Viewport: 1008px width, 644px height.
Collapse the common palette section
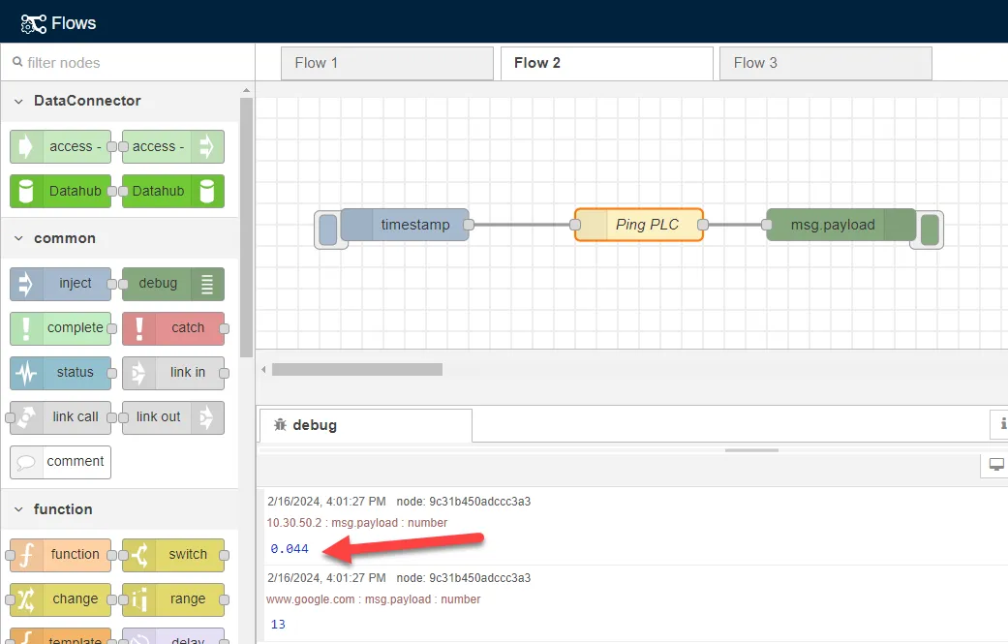pos(17,237)
